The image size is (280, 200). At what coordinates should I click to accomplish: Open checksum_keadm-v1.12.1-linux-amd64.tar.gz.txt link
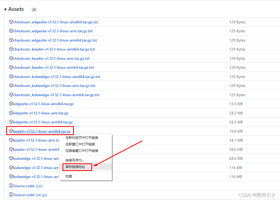tap(54, 49)
